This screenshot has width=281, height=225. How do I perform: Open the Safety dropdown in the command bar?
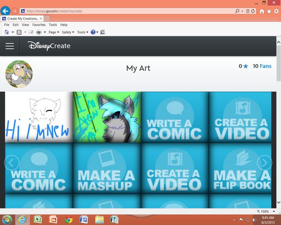(x=68, y=32)
